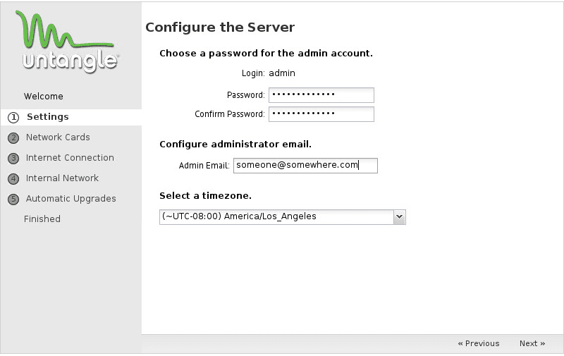The height and width of the screenshot is (356, 564).
Task: Click the Admin Email text field
Action: point(305,166)
